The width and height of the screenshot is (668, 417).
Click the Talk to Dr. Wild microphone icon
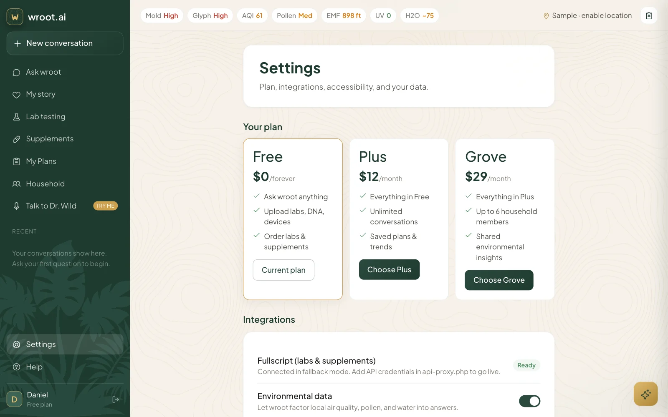click(16, 206)
